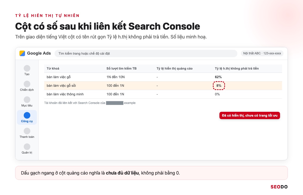Click Tỷ lệ h.thị không phải trả tiền header
The image size is (303, 195).
coord(237,69)
